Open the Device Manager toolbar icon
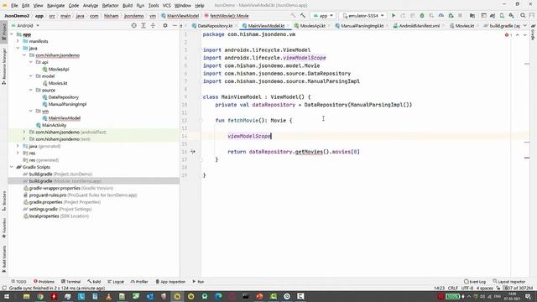The image size is (537, 302). (x=502, y=16)
